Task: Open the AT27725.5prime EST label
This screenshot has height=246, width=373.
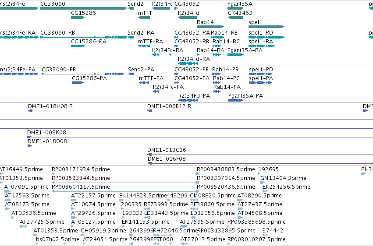Action: (x=42, y=222)
